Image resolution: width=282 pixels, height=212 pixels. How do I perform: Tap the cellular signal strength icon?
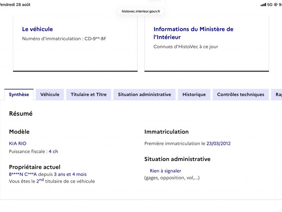[263, 5]
